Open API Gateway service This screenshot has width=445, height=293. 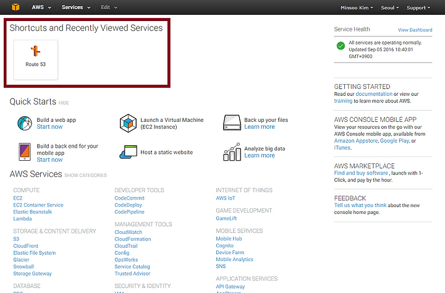230,286
